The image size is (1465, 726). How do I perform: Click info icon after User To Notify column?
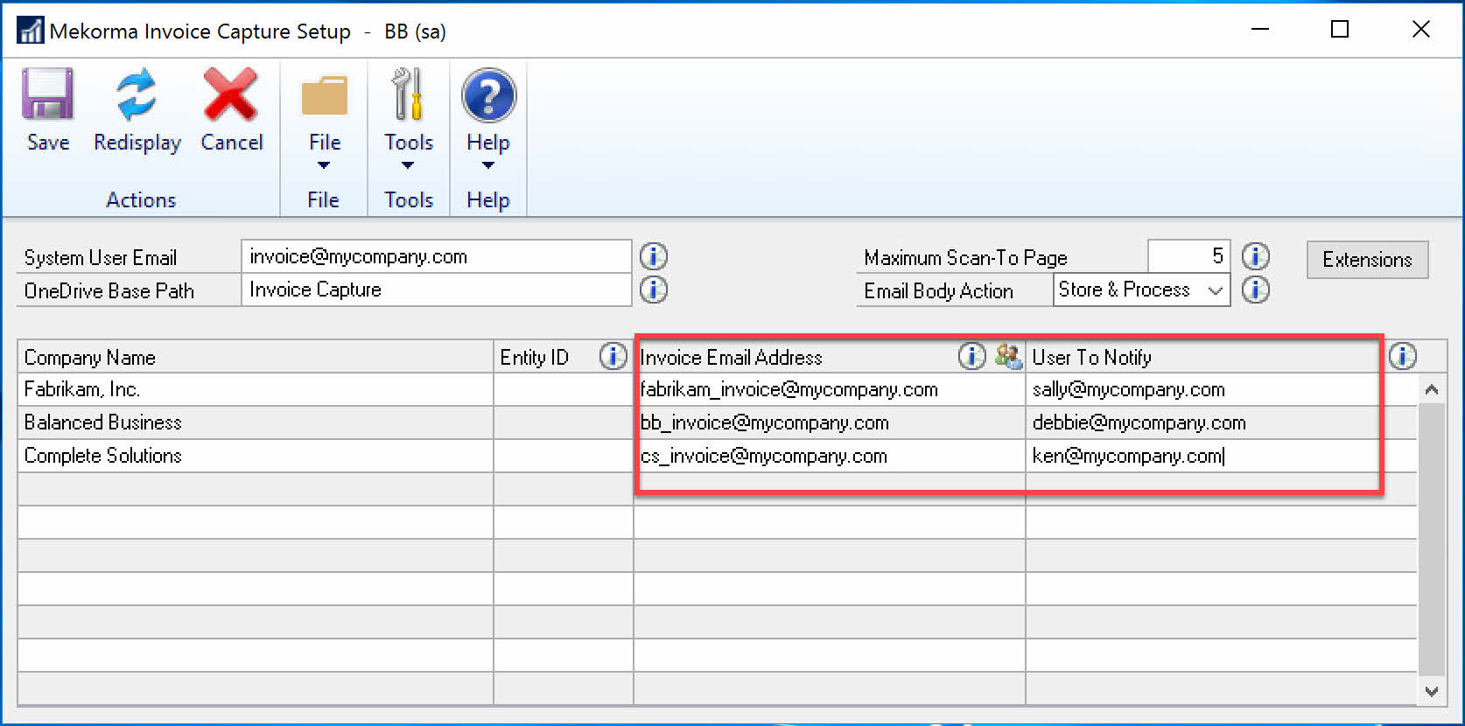coord(1402,356)
